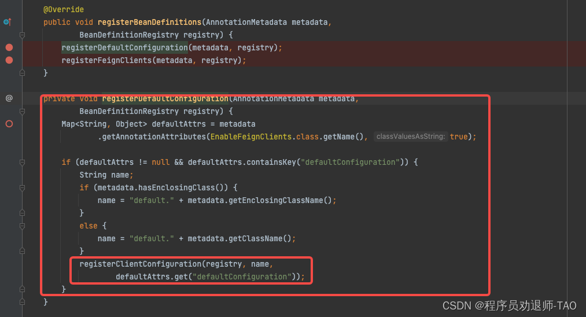
Task: Click the last fold end marker at method closing brace
Action: click(x=23, y=302)
